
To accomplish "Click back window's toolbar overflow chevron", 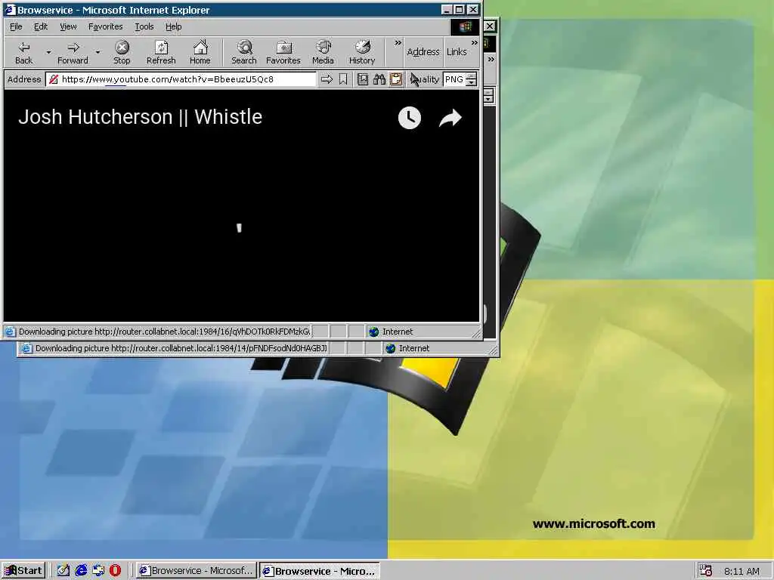I will tap(491, 59).
